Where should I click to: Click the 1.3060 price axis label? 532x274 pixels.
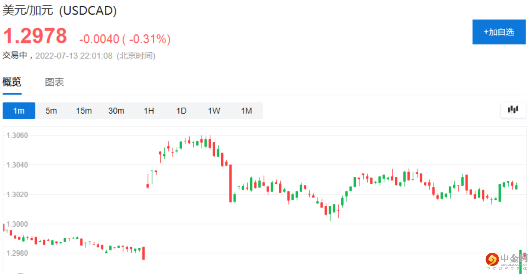(17, 135)
